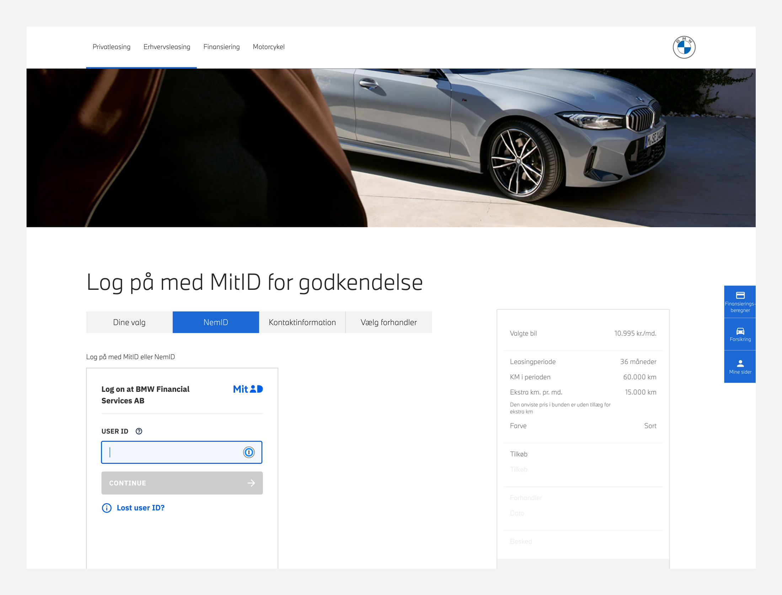Click the BMW roundel logo
Viewport: 782px width, 595px height.
(x=684, y=47)
